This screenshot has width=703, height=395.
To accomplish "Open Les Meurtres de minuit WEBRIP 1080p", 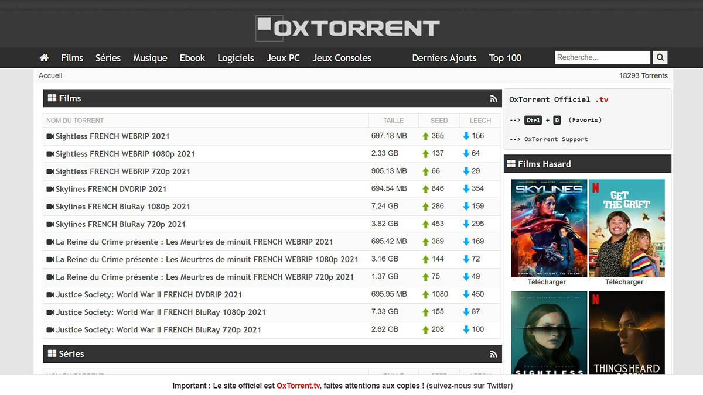I will coord(207,259).
